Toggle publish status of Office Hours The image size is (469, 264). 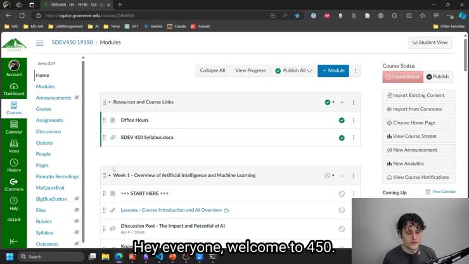342,120
